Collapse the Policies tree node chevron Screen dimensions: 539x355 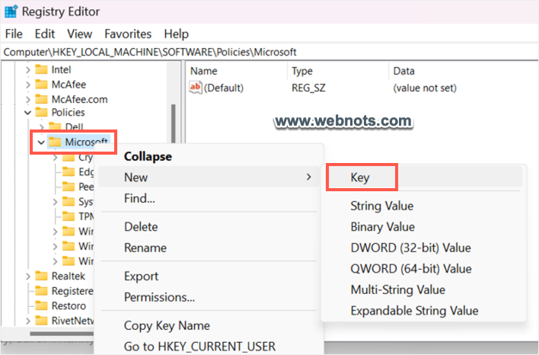(28, 113)
